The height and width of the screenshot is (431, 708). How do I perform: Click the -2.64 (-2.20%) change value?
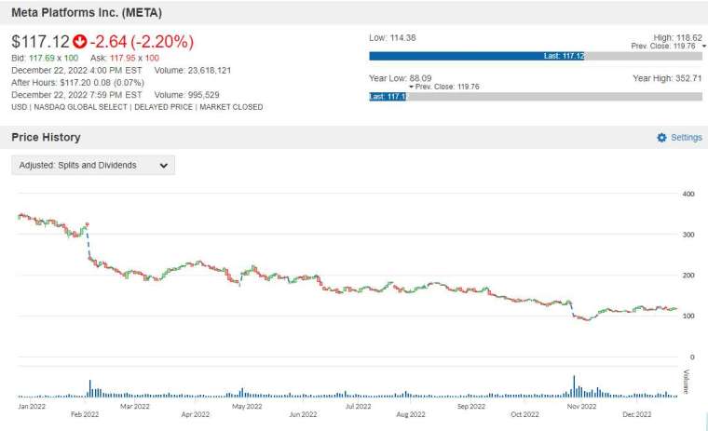point(142,42)
